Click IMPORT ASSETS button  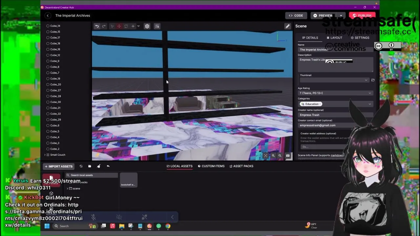59,167
